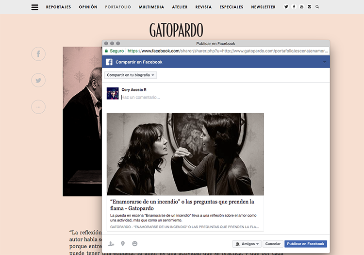The image size is (364, 255).
Task: Open the Portafolio menu item
Action: coord(118,7)
